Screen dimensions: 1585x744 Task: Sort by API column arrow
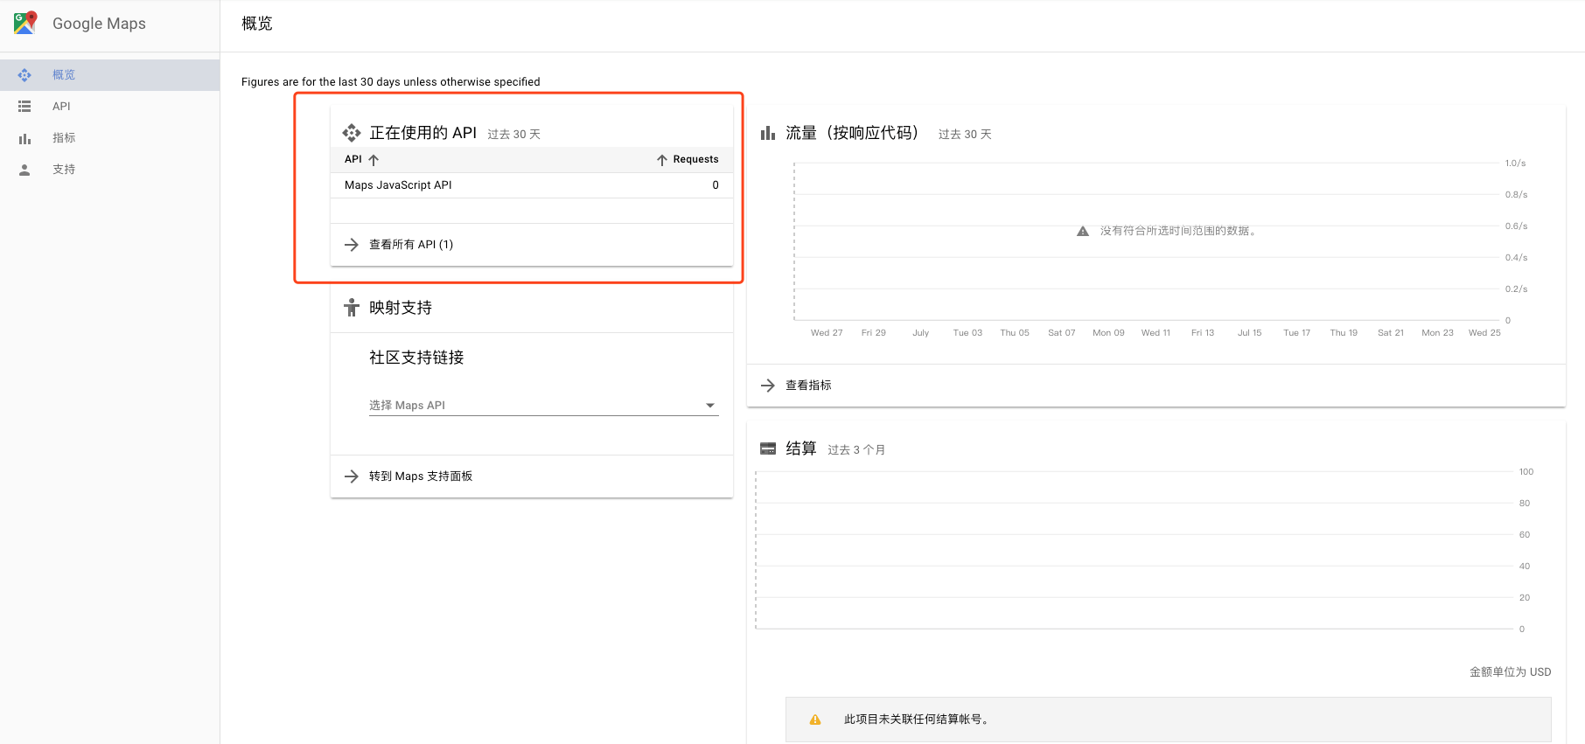[374, 160]
